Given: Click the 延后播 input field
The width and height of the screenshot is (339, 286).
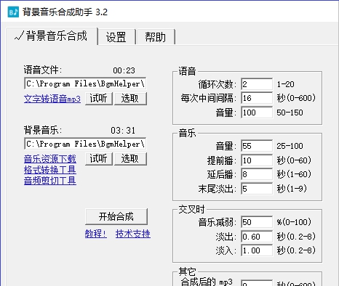Looking at the screenshot, I should [x=257, y=174].
